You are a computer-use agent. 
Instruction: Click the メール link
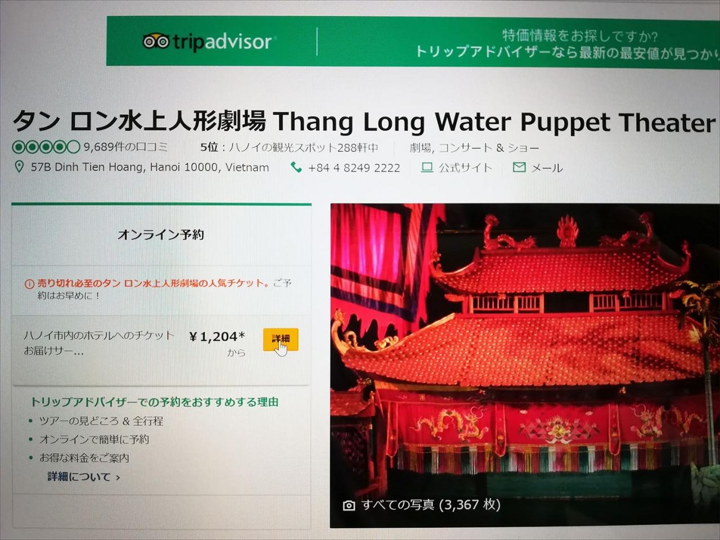(547, 168)
